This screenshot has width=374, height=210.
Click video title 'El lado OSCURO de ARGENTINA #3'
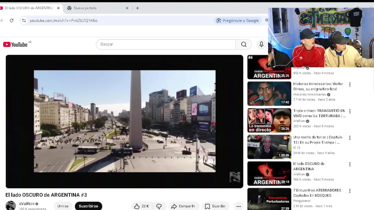46,195
